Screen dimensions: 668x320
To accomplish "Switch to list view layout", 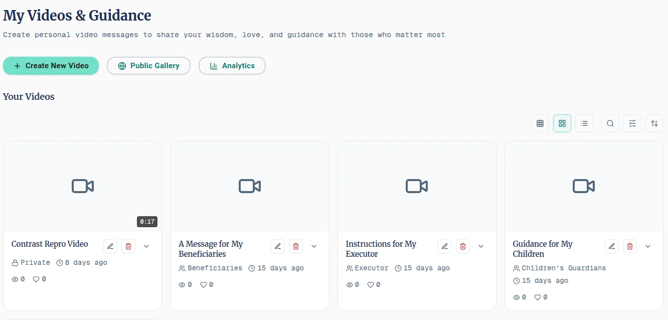I will click(x=584, y=123).
